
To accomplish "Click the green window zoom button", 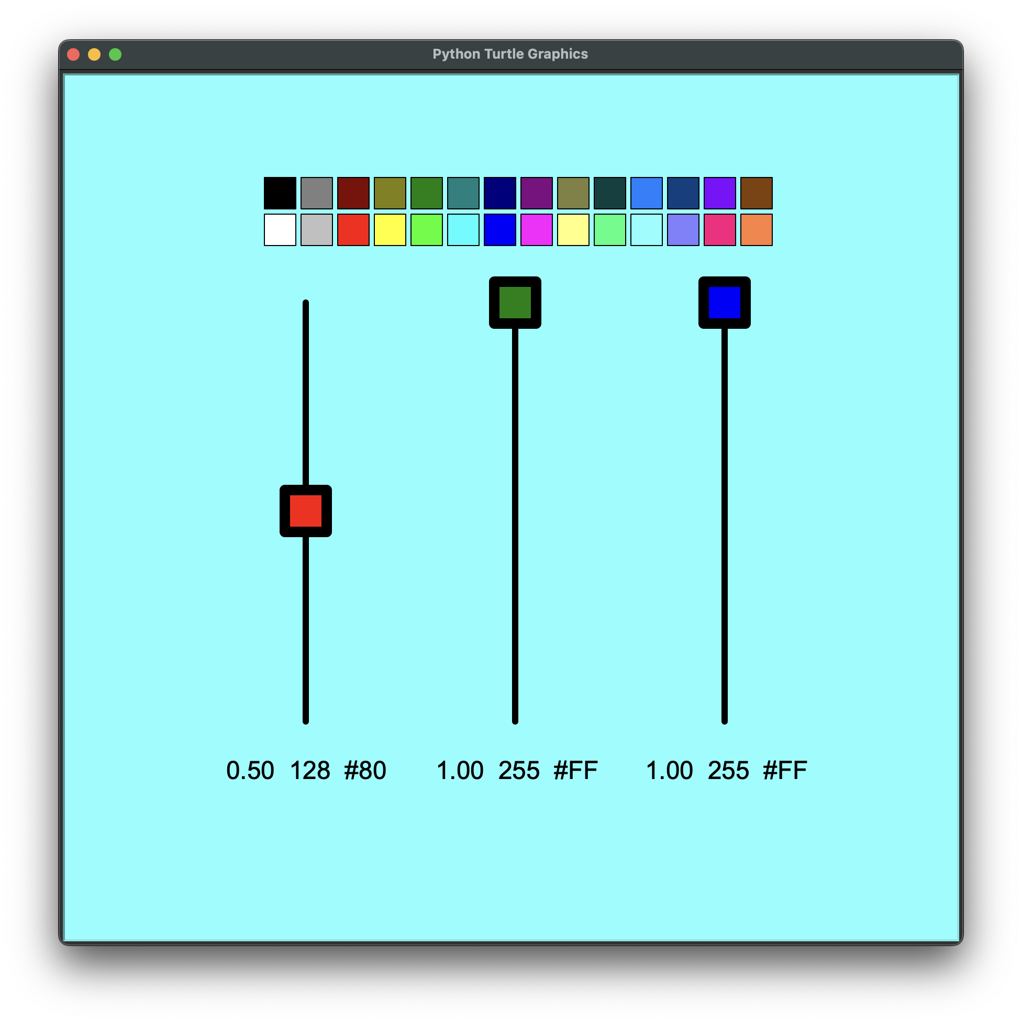I will coord(115,54).
